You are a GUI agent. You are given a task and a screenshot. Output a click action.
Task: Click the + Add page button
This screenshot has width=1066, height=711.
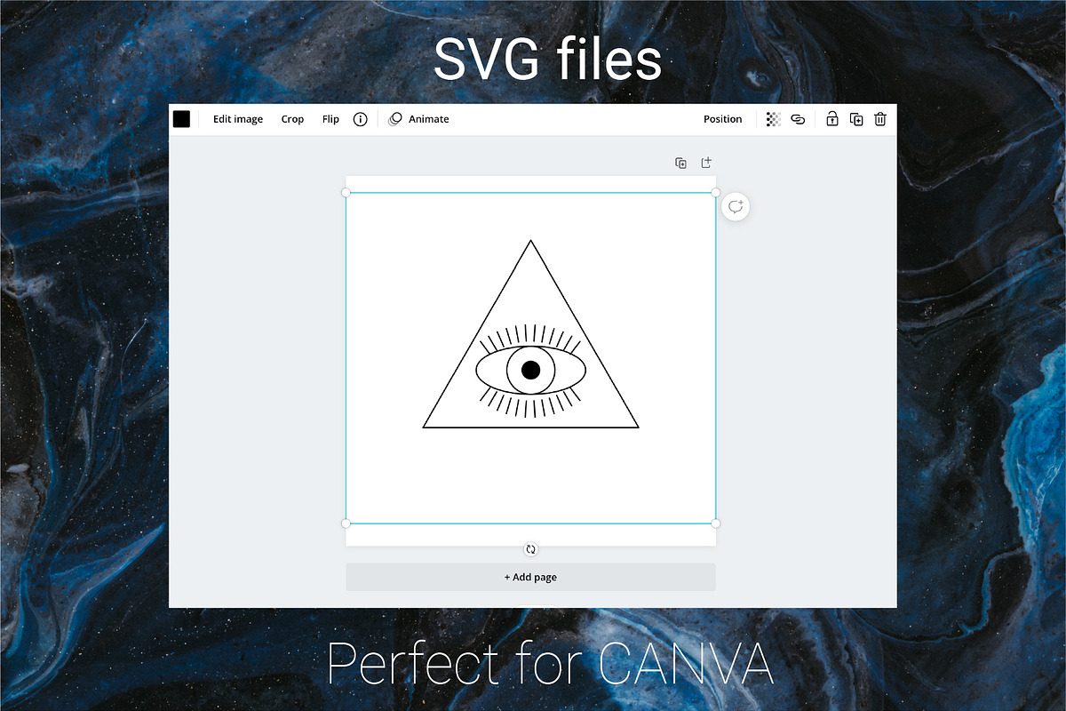pos(530,577)
